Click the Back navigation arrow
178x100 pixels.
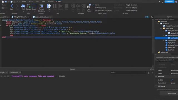(x=12, y=6)
